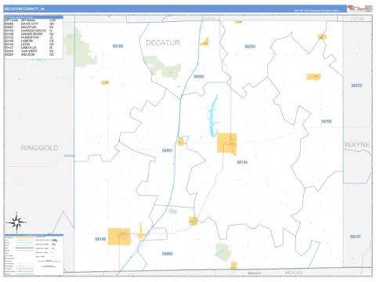Click ZIP code label 50144 on map
This screenshot has height=282, width=376.
pos(242,162)
